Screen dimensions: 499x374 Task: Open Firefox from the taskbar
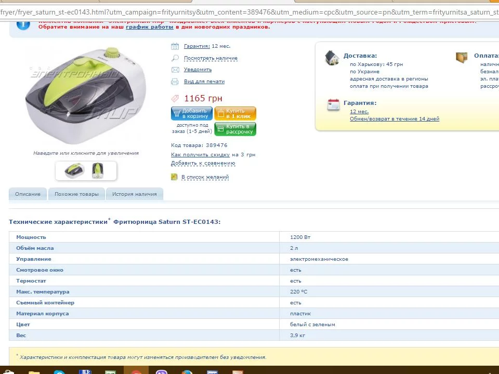187,372
